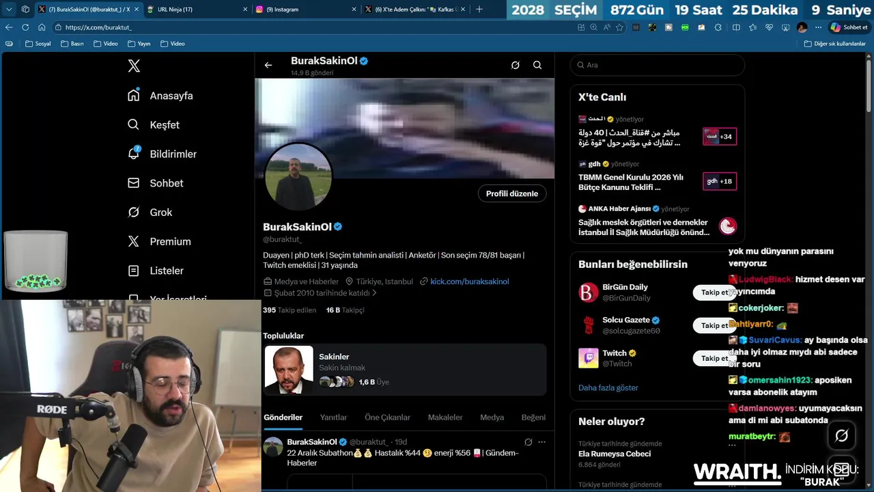This screenshot has height=492, width=874.
Task: Click the +34 listeners badge
Action: (x=720, y=137)
